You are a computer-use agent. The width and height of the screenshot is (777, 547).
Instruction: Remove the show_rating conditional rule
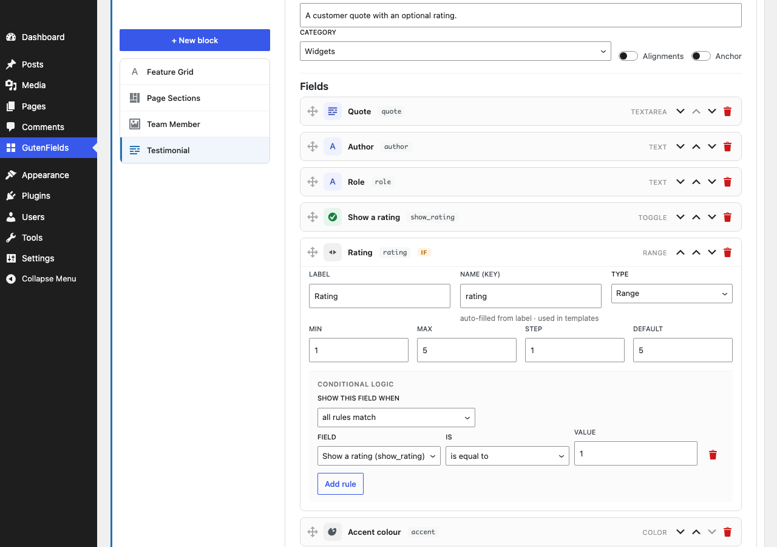click(x=713, y=455)
